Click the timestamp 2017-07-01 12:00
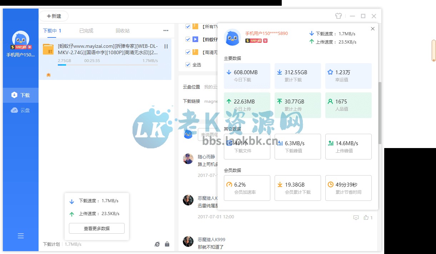This screenshot has width=436, height=254. [x=216, y=217]
